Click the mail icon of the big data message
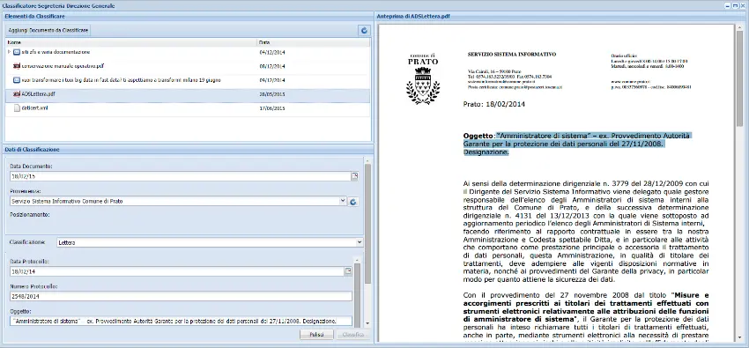The height and width of the screenshot is (348, 749). (16, 79)
